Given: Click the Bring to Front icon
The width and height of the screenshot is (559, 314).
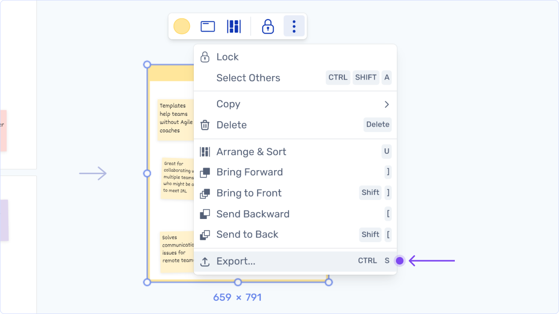Looking at the screenshot, I should tap(205, 193).
